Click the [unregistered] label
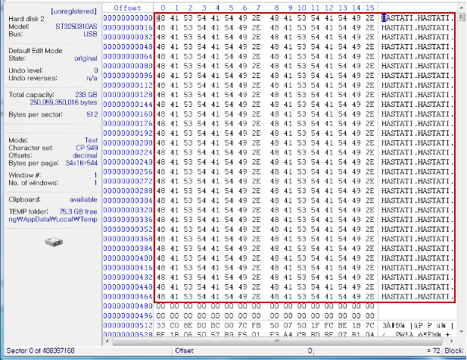The width and height of the screenshot is (467, 360). point(74,11)
